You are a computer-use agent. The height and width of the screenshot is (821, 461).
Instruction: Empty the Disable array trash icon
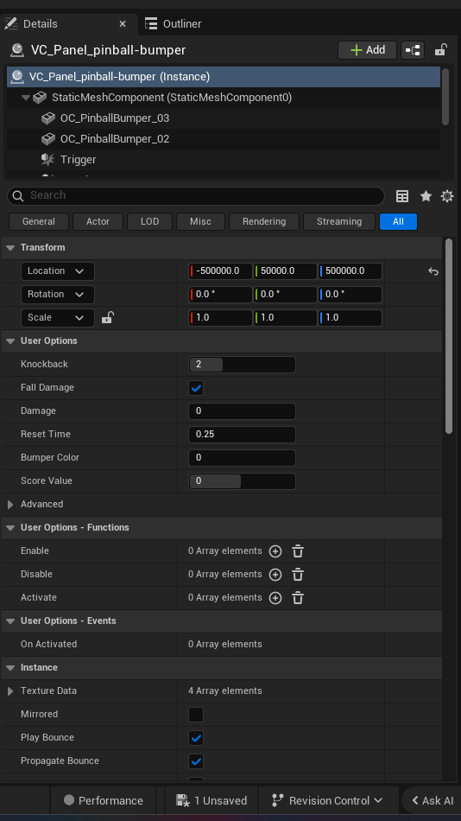point(298,575)
